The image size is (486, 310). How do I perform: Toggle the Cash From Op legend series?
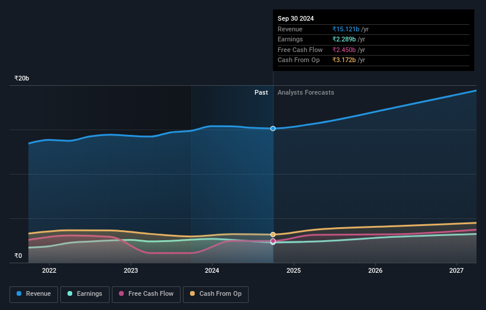(215, 294)
